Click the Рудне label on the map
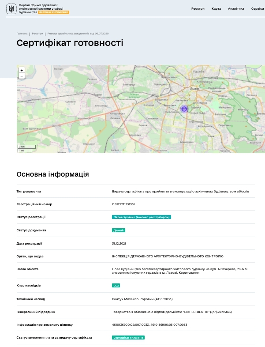 tap(97, 94)
